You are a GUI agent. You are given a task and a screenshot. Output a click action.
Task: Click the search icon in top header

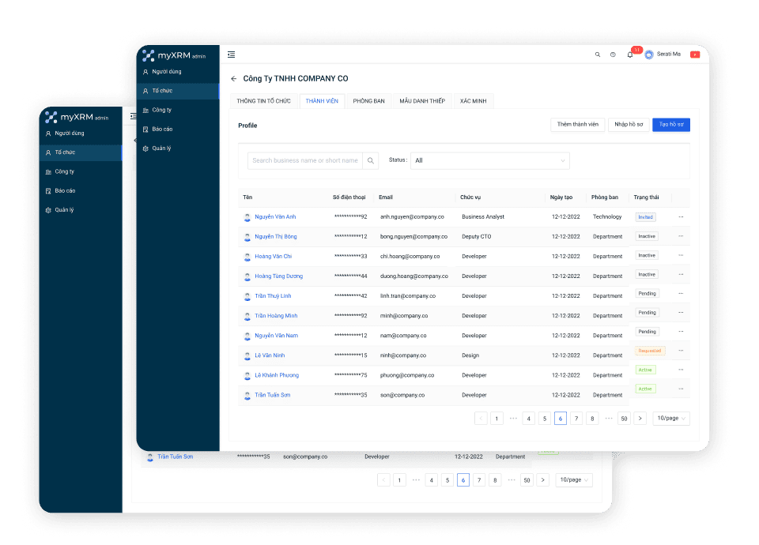(x=597, y=54)
